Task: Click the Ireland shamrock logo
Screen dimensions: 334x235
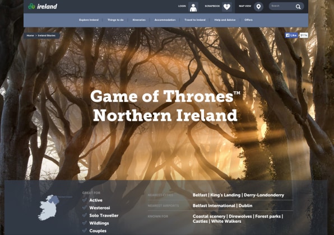Action: point(43,6)
